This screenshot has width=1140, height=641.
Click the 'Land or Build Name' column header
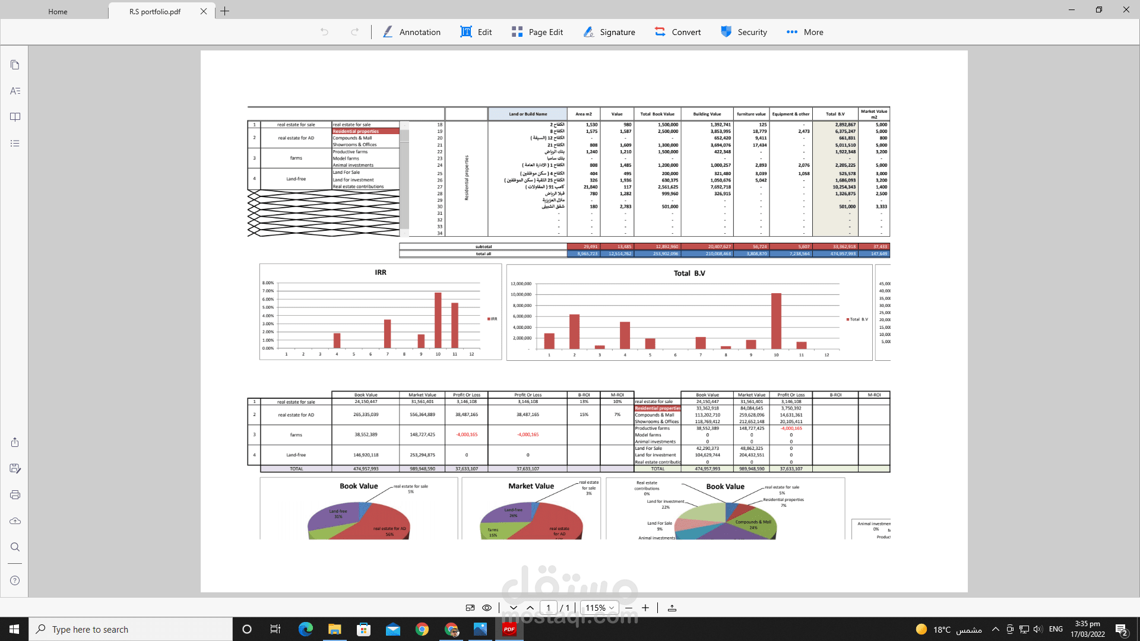click(x=528, y=114)
